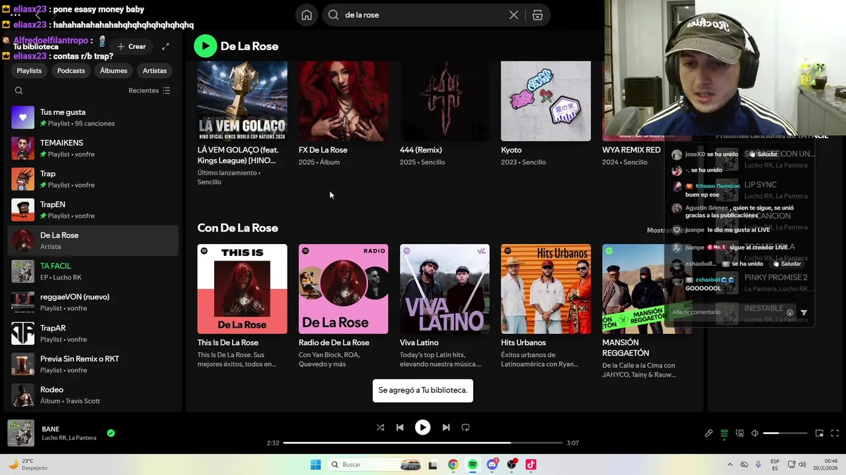Filter library by Artistas
This screenshot has height=475, width=846.
coord(155,71)
